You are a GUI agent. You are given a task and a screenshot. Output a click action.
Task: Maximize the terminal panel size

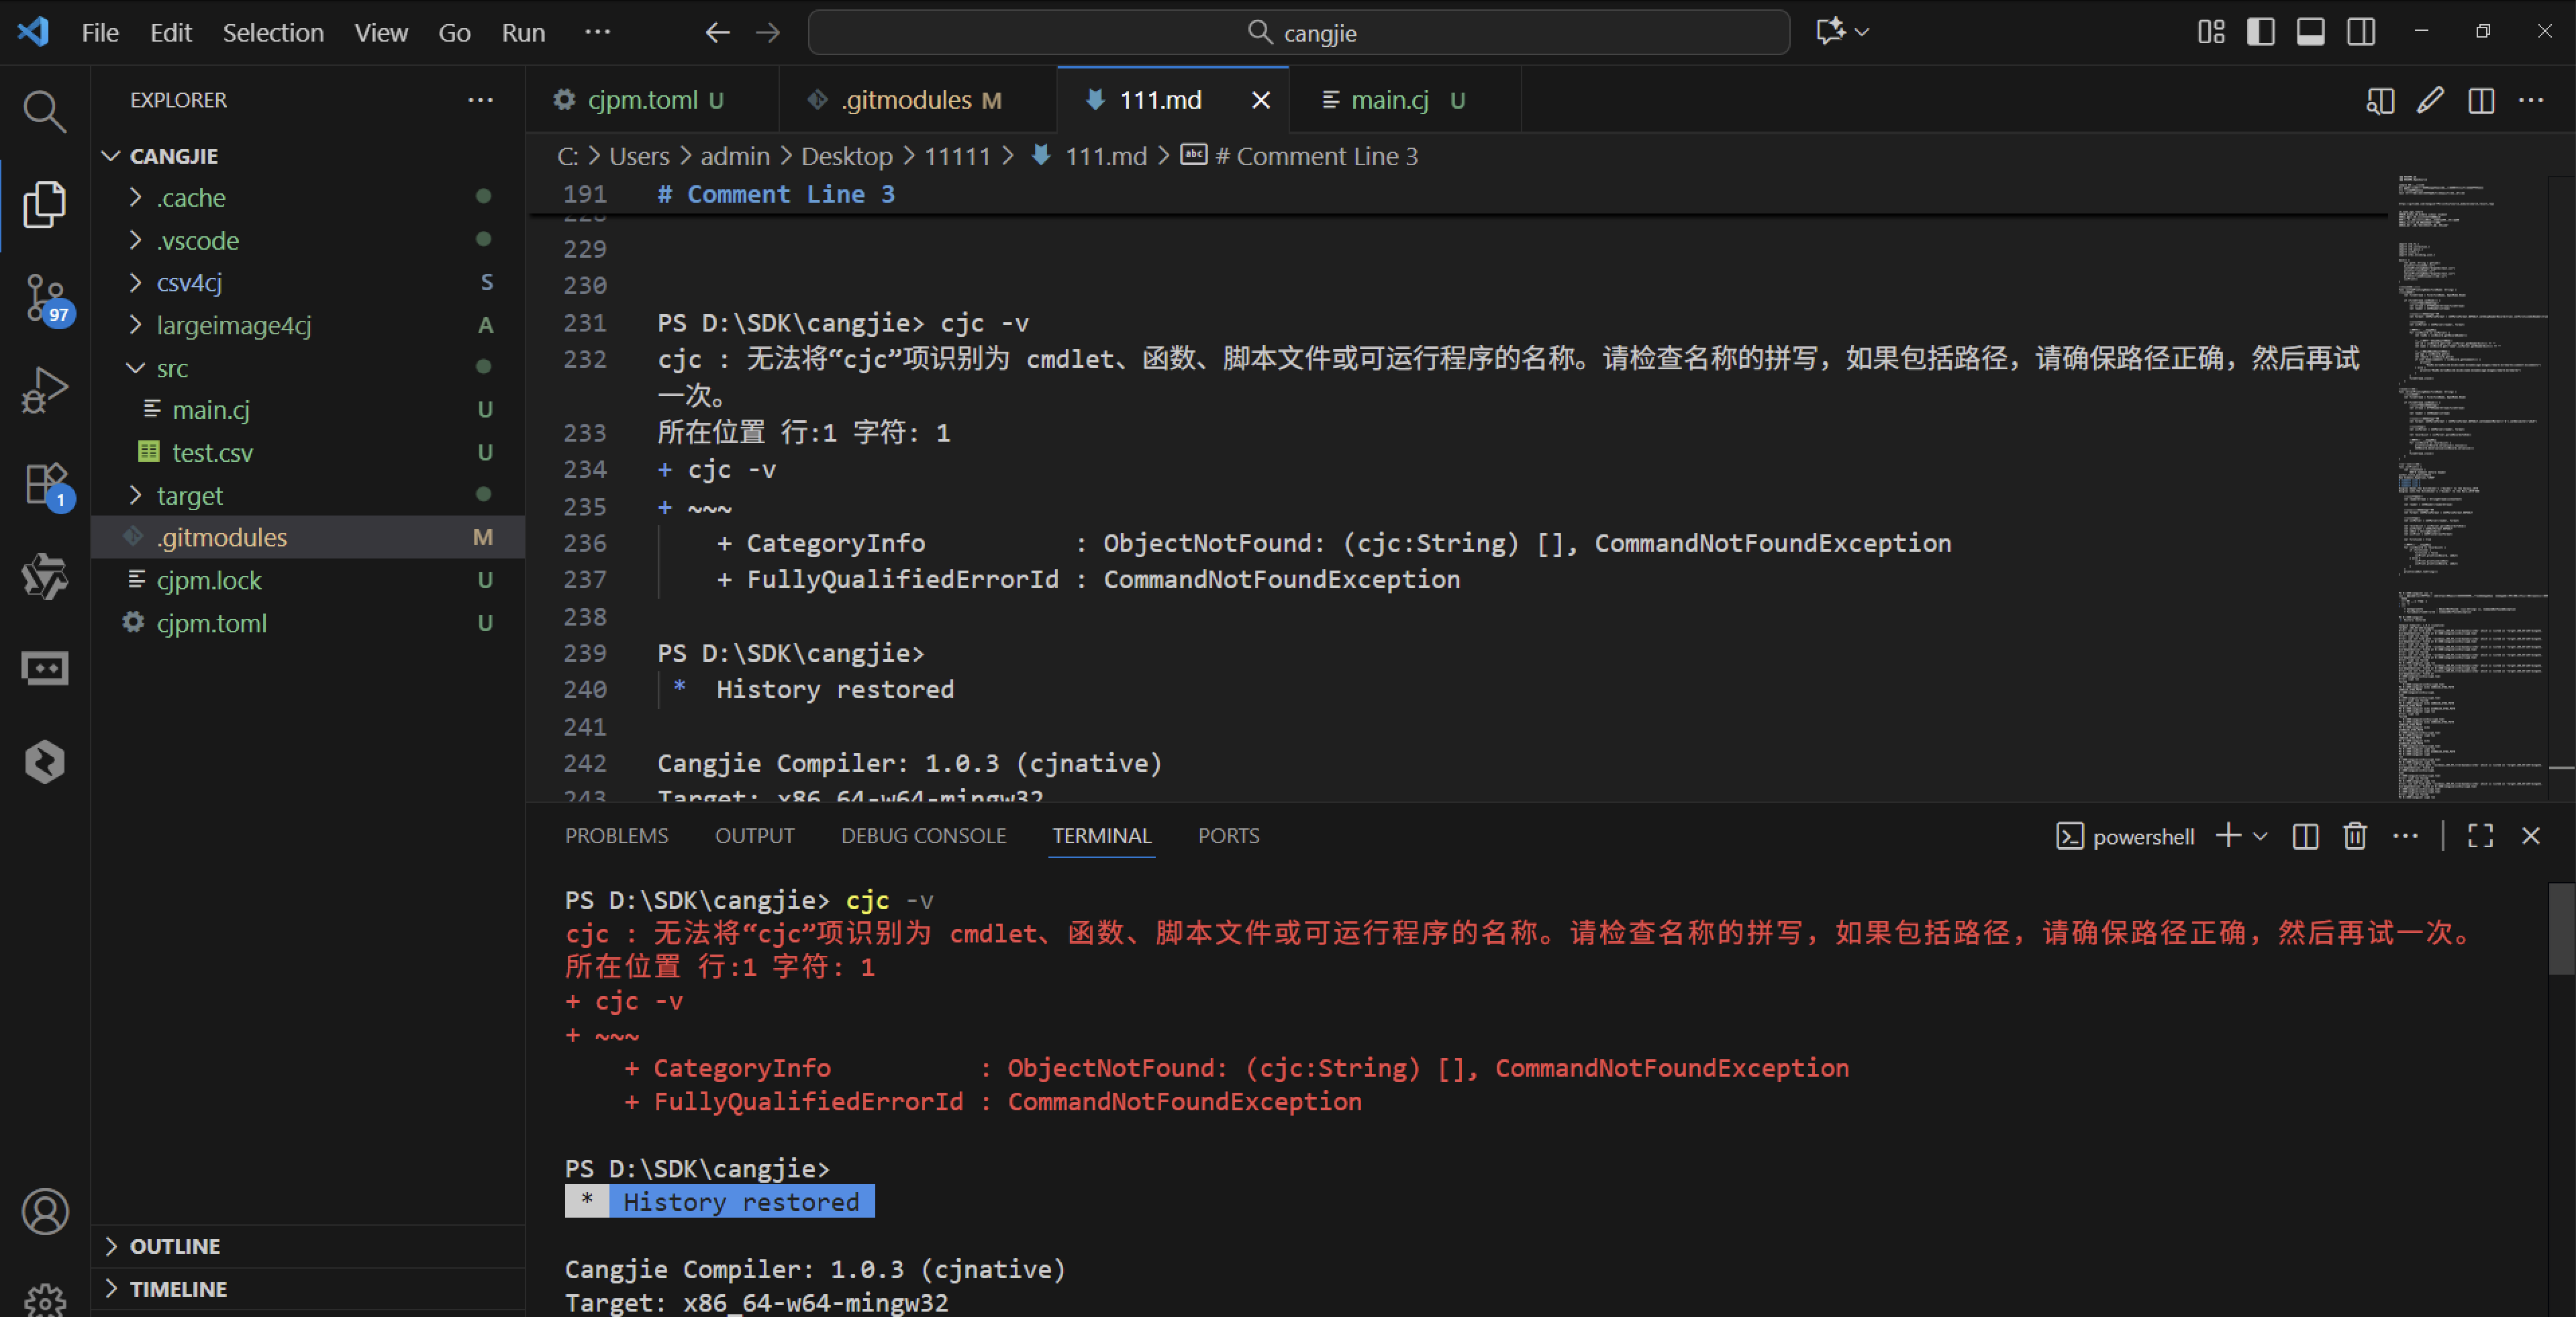click(2480, 836)
